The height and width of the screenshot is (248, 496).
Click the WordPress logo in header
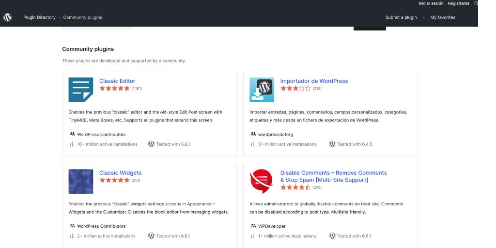(8, 17)
